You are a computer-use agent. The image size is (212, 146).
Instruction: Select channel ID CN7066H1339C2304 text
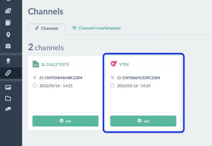(x=141, y=78)
